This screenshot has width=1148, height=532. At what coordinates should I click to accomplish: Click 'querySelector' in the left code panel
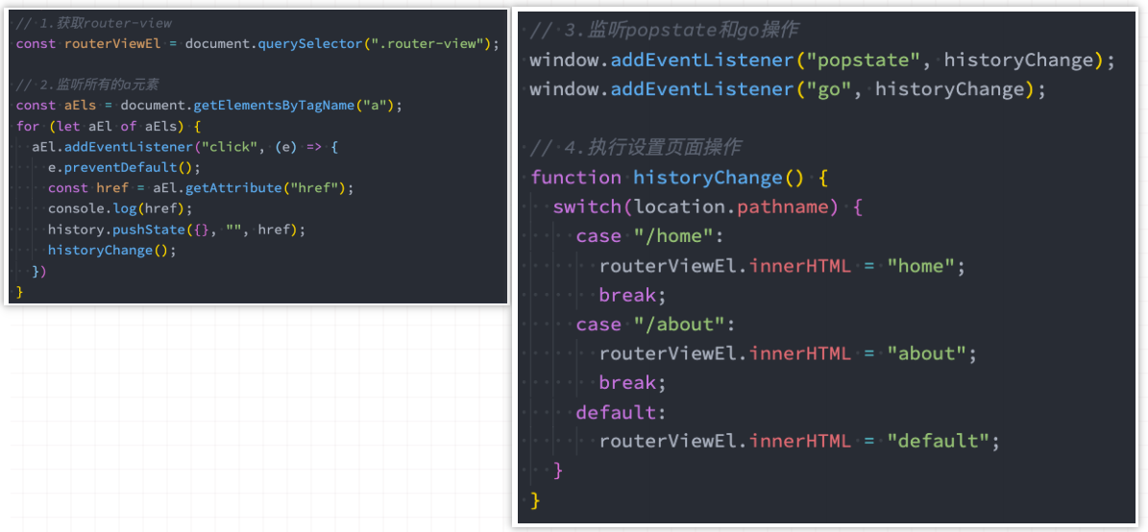310,44
